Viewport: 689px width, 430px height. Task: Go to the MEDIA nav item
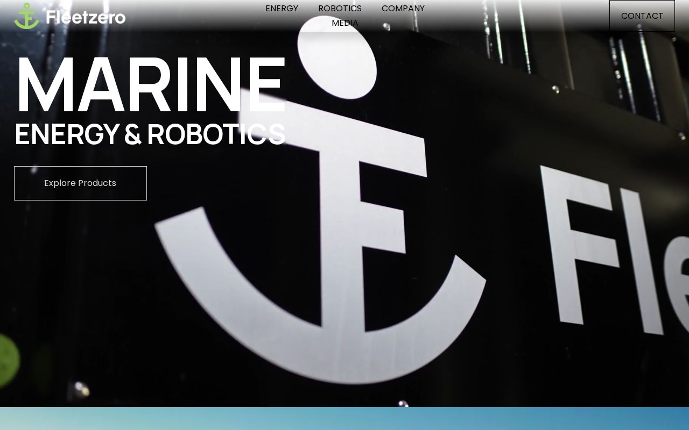pos(345,23)
